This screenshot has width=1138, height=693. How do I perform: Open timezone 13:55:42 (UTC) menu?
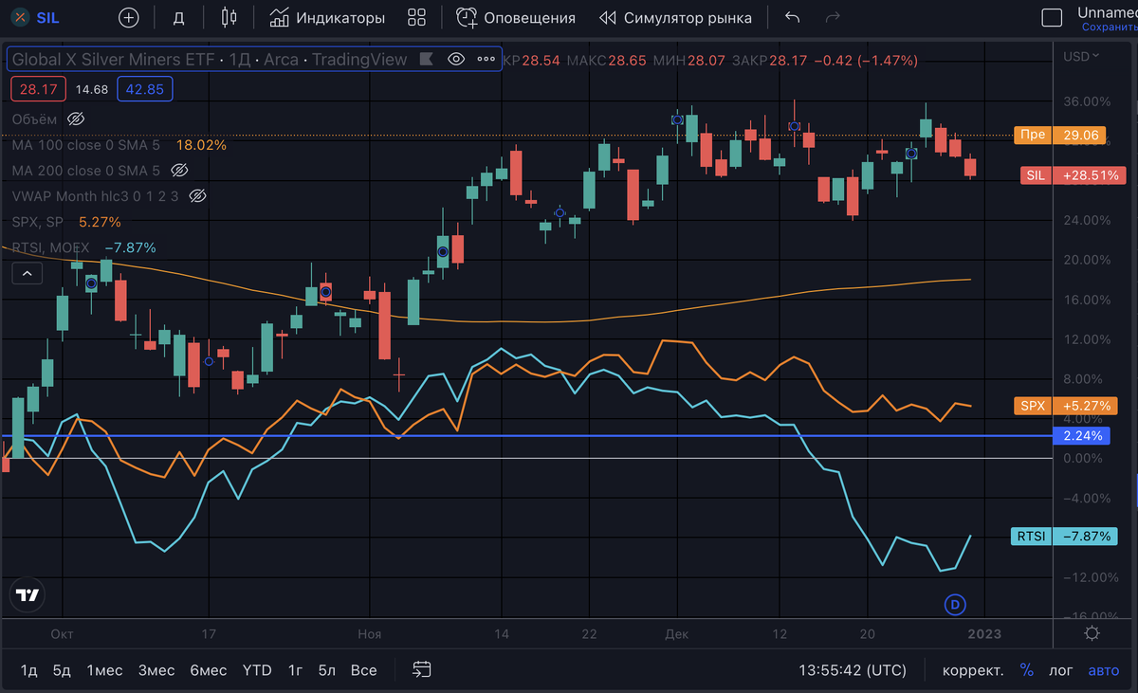[854, 670]
